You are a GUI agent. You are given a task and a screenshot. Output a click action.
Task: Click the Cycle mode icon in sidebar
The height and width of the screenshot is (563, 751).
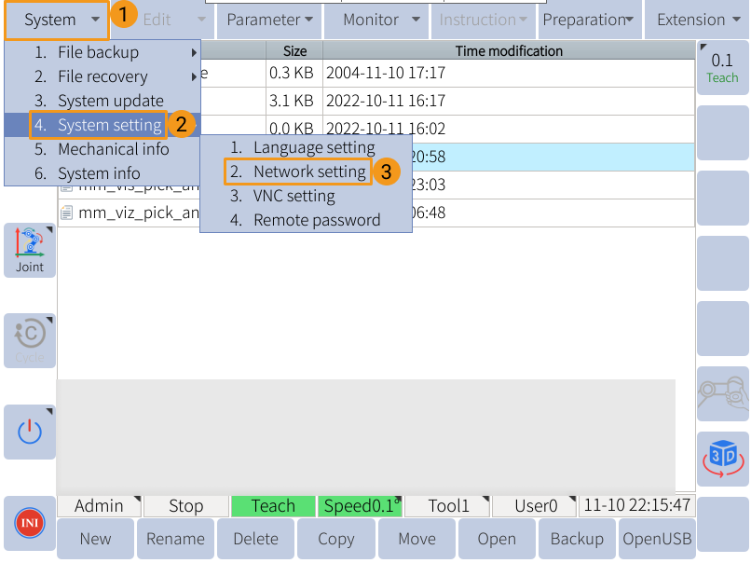[x=29, y=341]
